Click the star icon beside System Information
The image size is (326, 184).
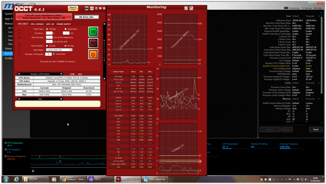point(19,74)
